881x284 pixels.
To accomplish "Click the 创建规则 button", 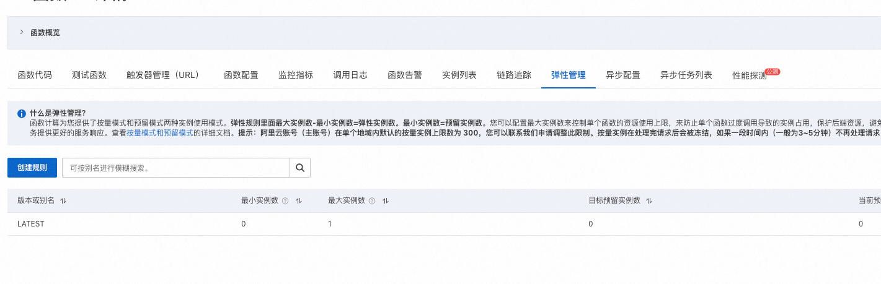I will pos(32,168).
